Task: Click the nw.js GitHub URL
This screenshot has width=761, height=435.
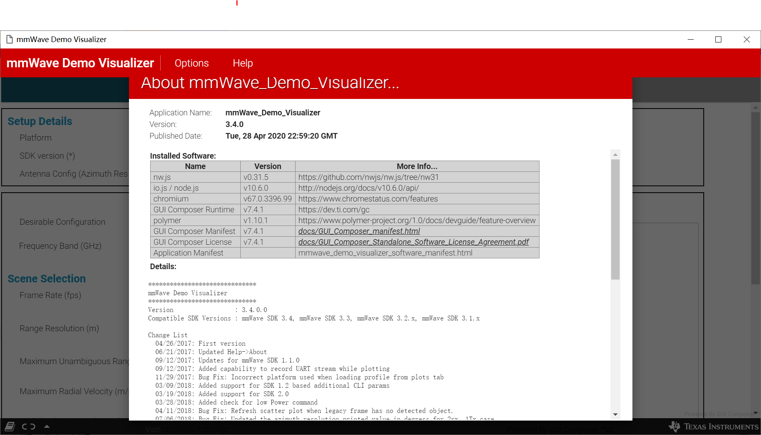Action: [368, 177]
